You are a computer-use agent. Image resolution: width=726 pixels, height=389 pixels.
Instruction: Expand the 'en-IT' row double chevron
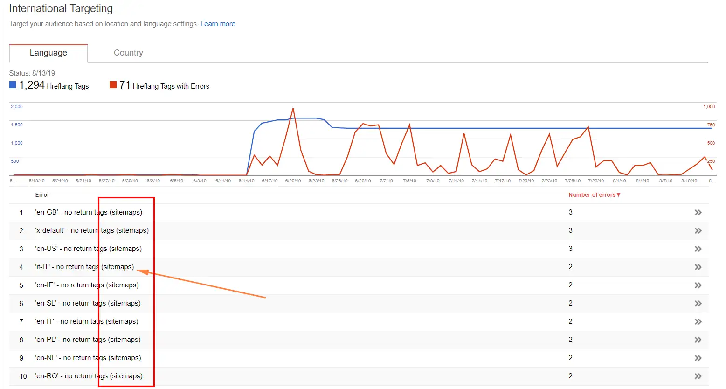[698, 322]
